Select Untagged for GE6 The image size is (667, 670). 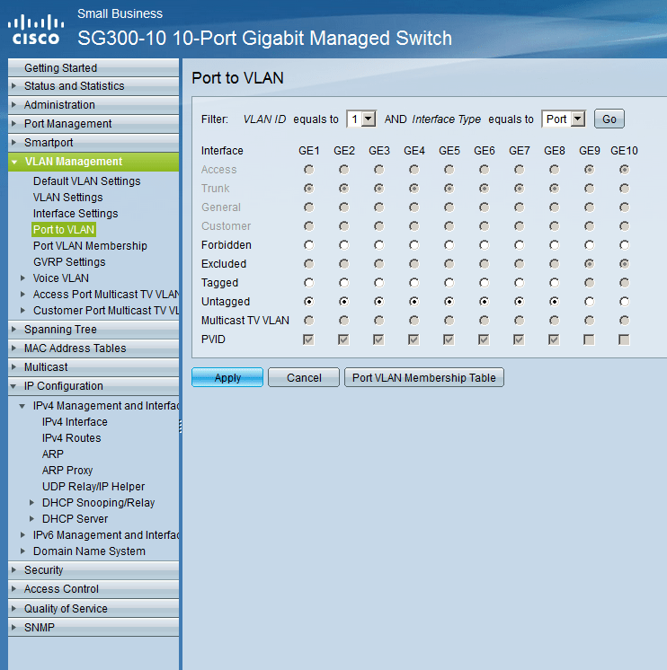click(484, 302)
